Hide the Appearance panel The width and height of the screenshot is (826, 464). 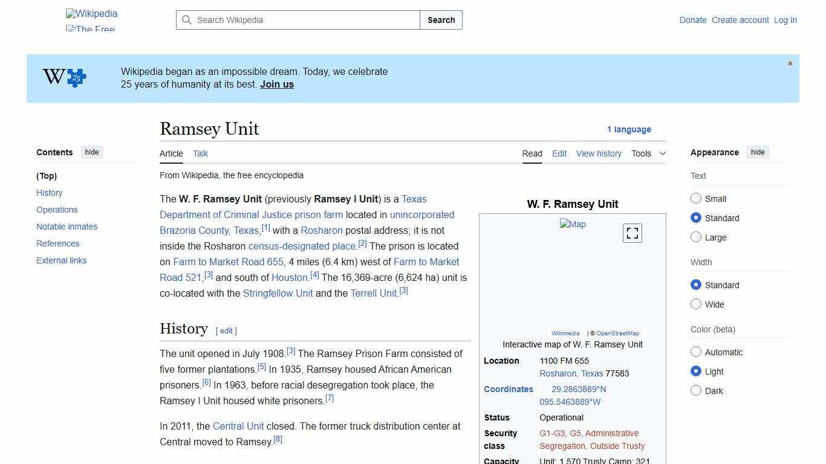(x=758, y=152)
